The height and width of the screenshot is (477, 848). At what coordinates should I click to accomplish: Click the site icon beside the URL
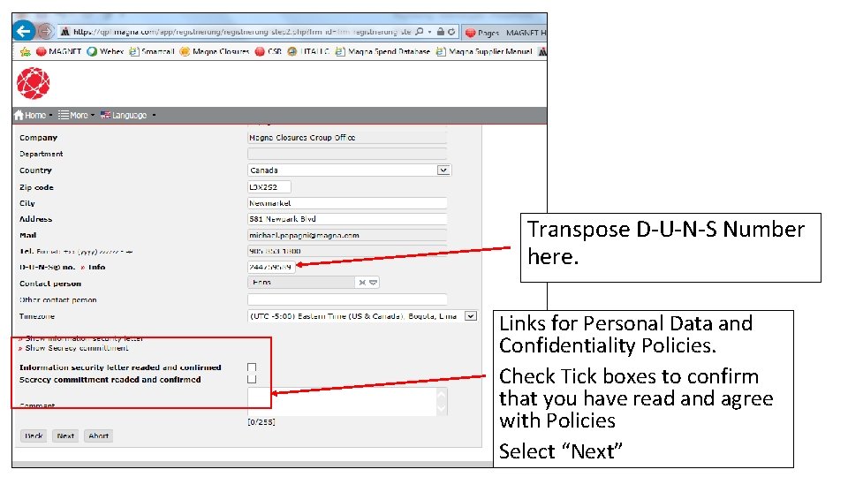click(64, 32)
